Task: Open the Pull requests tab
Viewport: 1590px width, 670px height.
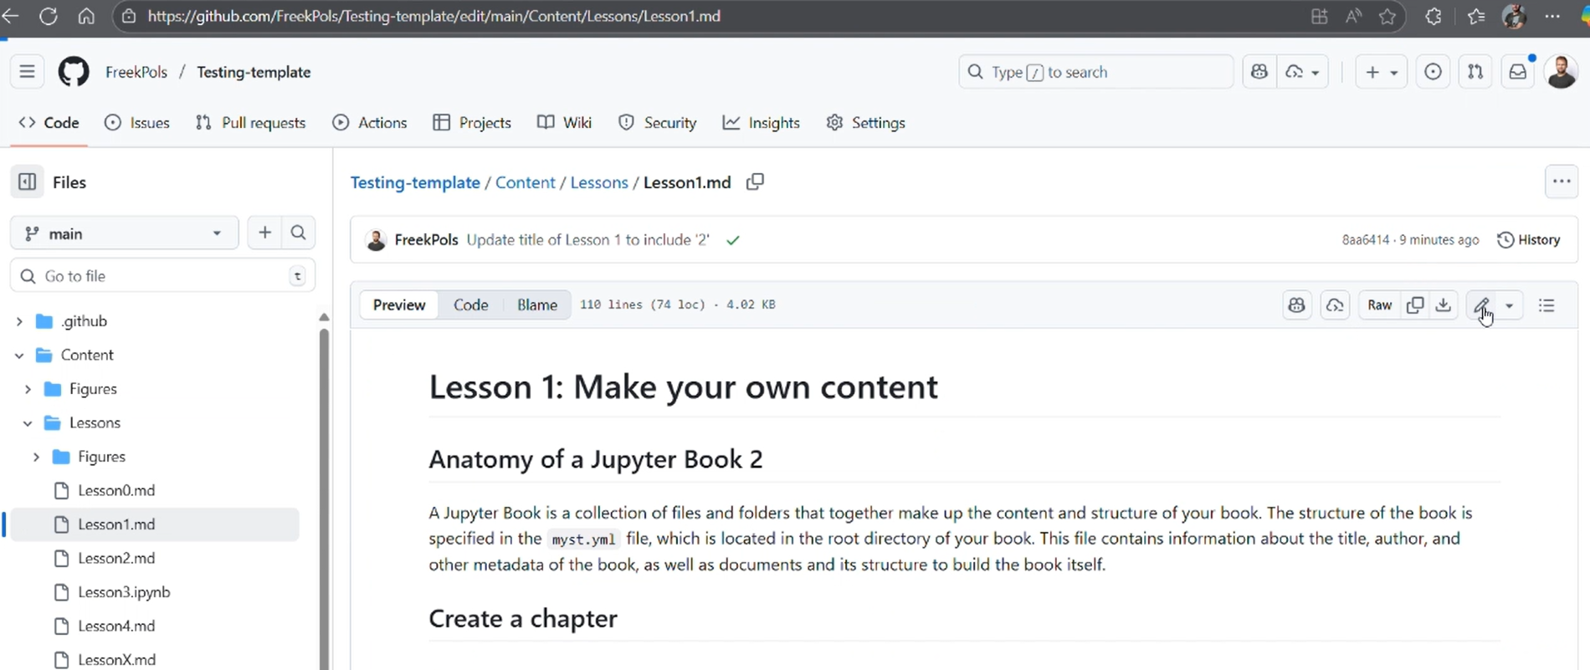Action: tap(250, 123)
